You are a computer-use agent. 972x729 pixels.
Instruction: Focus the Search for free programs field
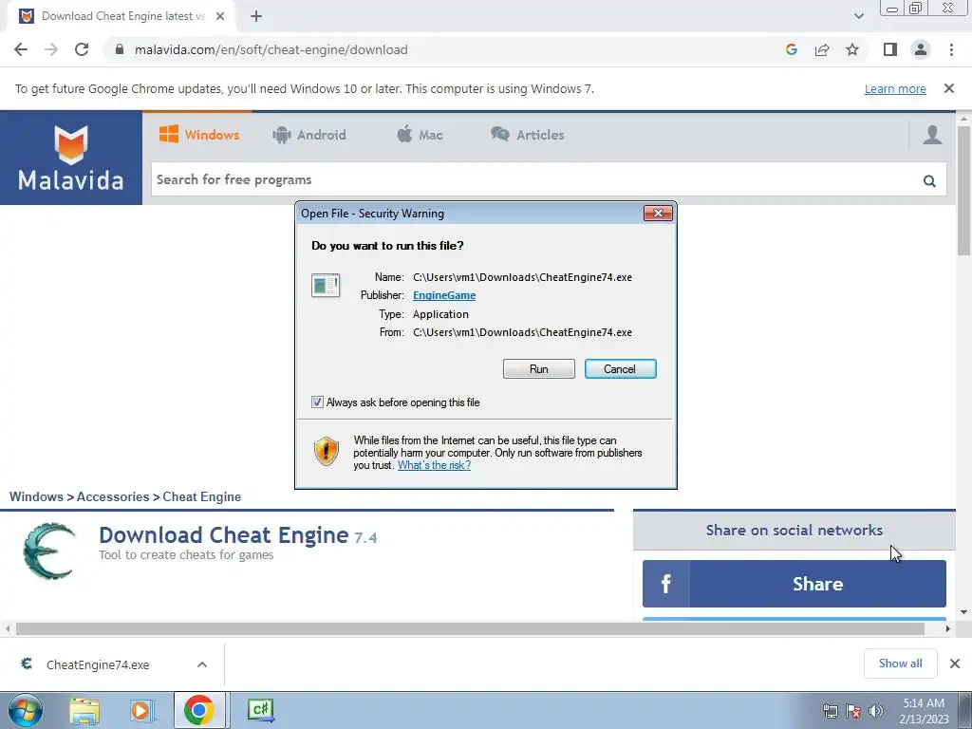pos(536,179)
